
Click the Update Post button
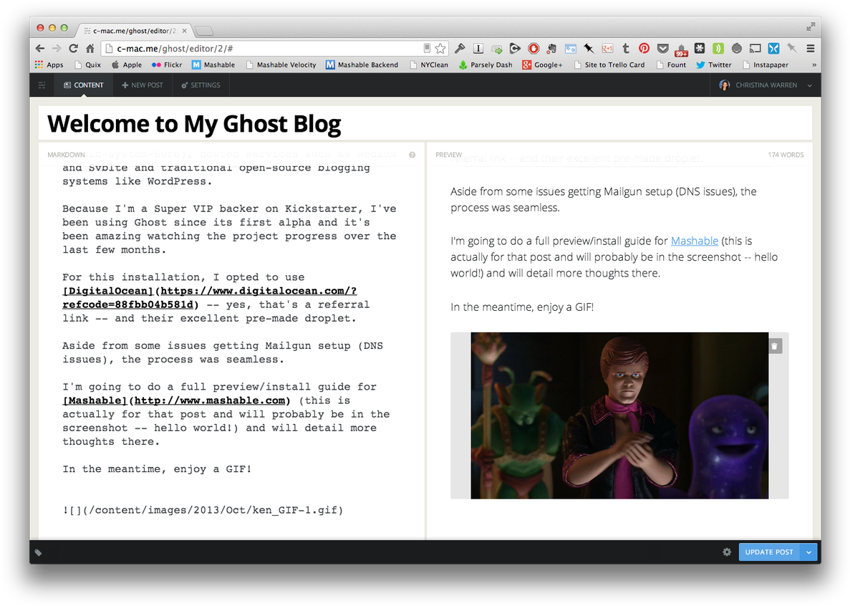[768, 552]
